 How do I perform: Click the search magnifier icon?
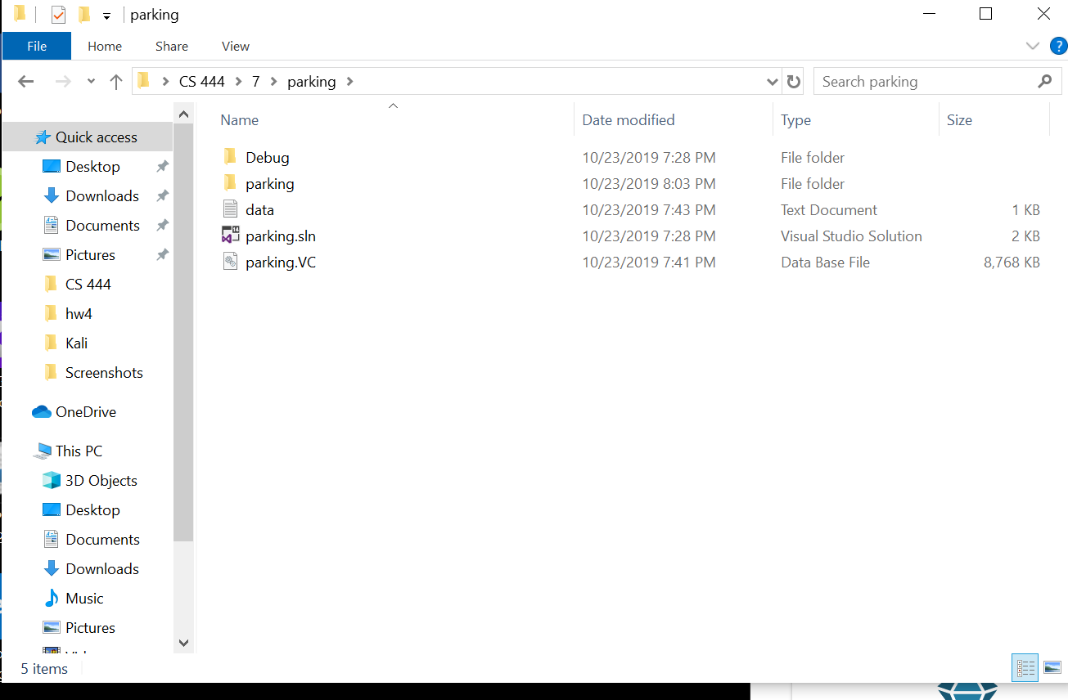click(x=1045, y=81)
